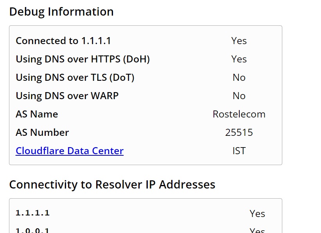Image resolution: width=321 pixels, height=233 pixels.
Task: Click the Connectivity to Resolver IP Addresses heading
Action: [112, 184]
